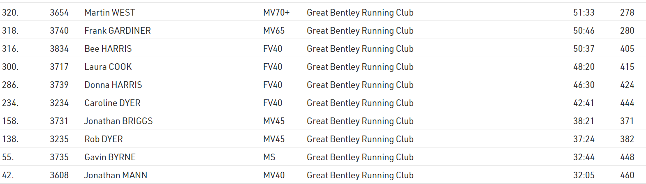Open Rob DYER's result
The height and width of the screenshot is (184, 646).
[104, 139]
